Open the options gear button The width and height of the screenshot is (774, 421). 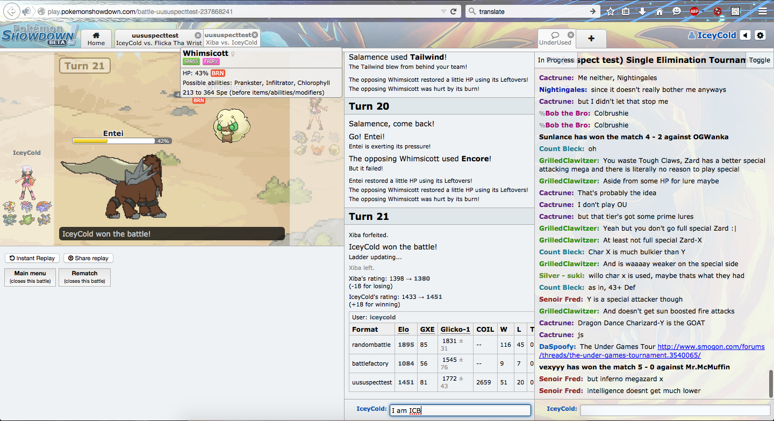point(760,35)
